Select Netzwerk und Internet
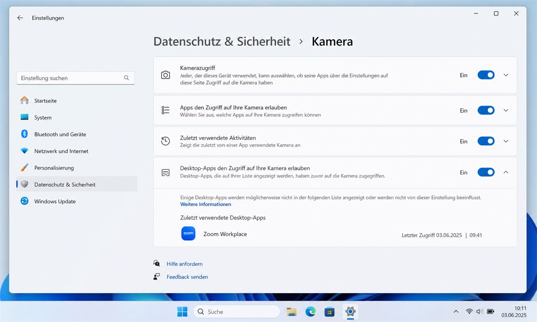Image resolution: width=537 pixels, height=322 pixels. click(77, 151)
